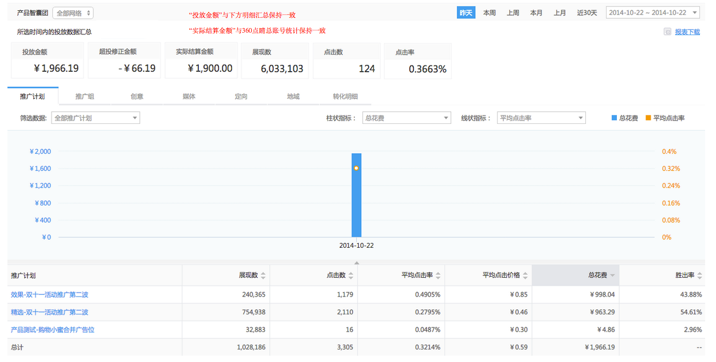
Task: Click the ¥963.29 total spend cell
Action: [x=602, y=313]
